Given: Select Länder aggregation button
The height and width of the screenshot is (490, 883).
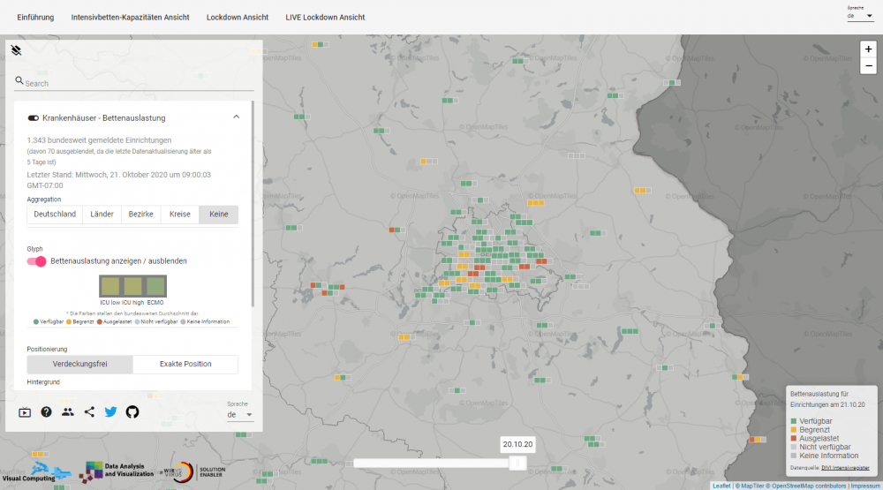Looking at the screenshot, I should point(102,215).
